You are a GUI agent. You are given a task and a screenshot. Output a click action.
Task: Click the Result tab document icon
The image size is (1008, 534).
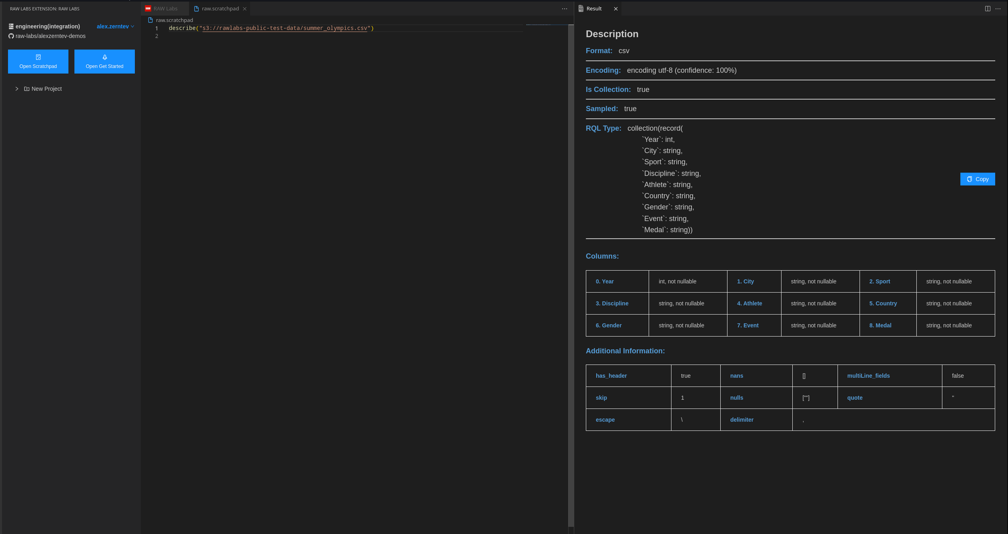[x=581, y=8]
